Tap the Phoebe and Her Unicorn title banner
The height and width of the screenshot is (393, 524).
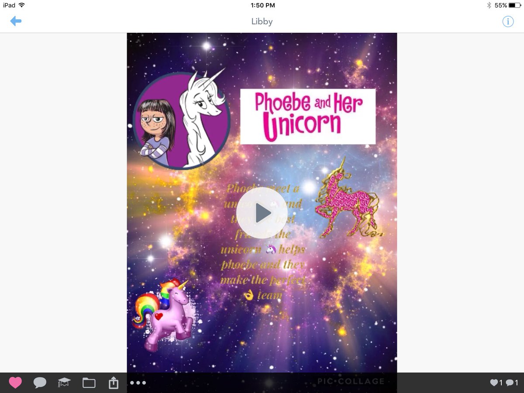click(308, 116)
